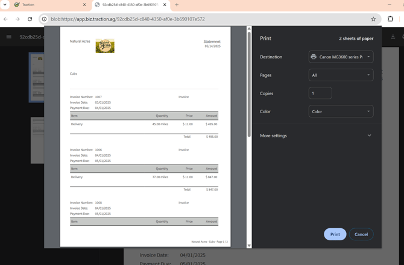The image size is (404, 265).
Task: Switch to the Traction tab
Action: tap(48, 5)
